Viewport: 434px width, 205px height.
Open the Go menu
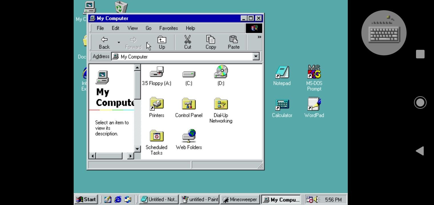coord(148,28)
